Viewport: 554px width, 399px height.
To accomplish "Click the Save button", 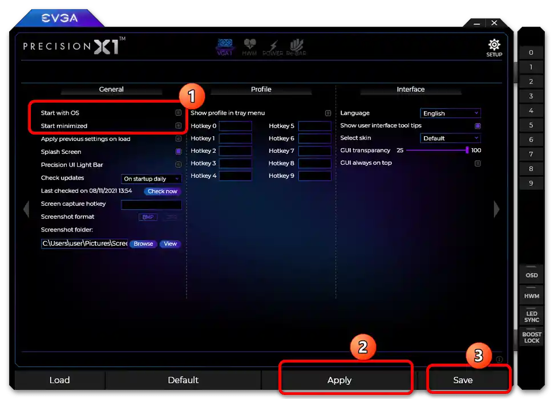I will coord(463,380).
